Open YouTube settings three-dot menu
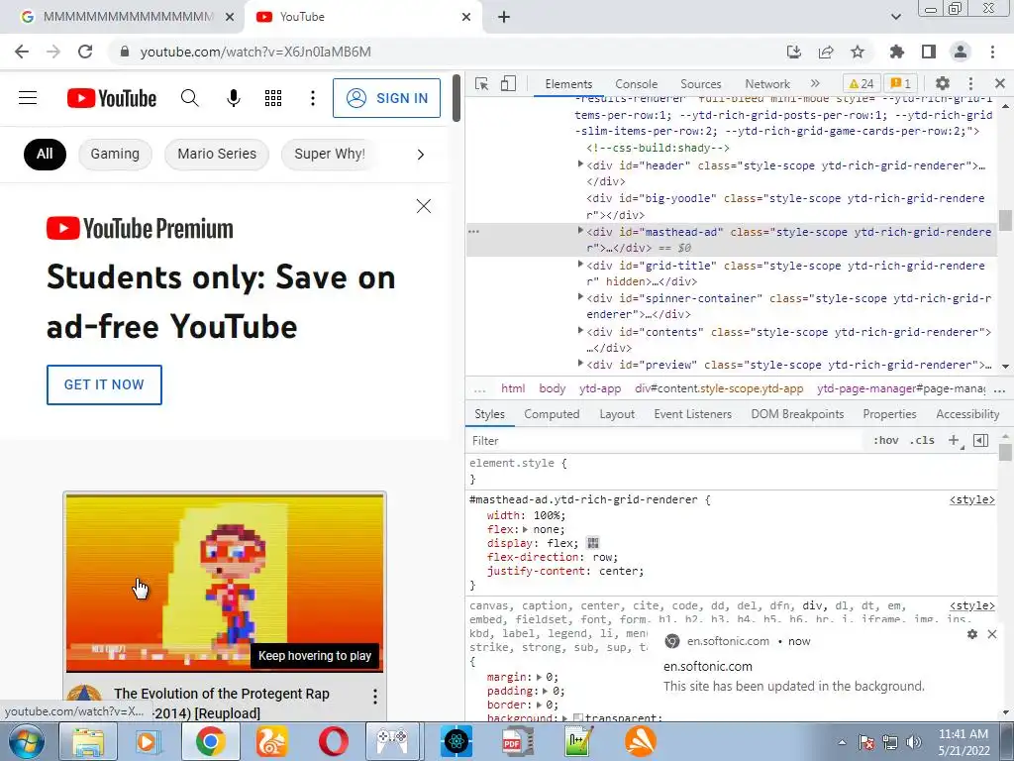 tap(312, 98)
